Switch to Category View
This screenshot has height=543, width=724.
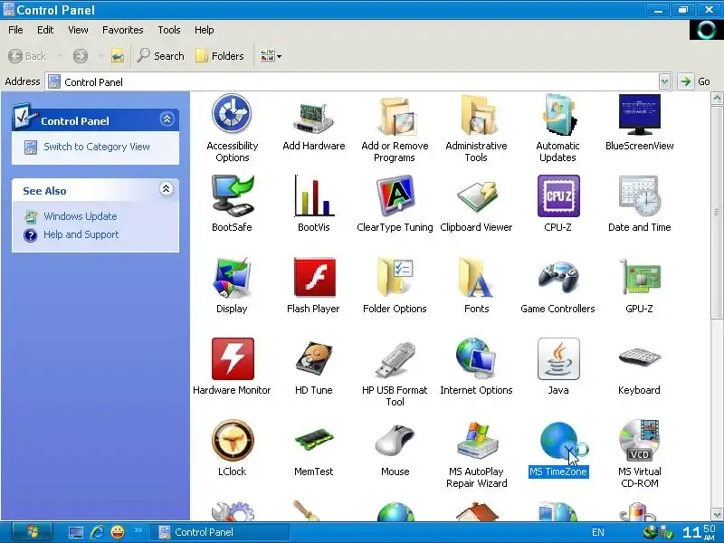pyautogui.click(x=97, y=147)
